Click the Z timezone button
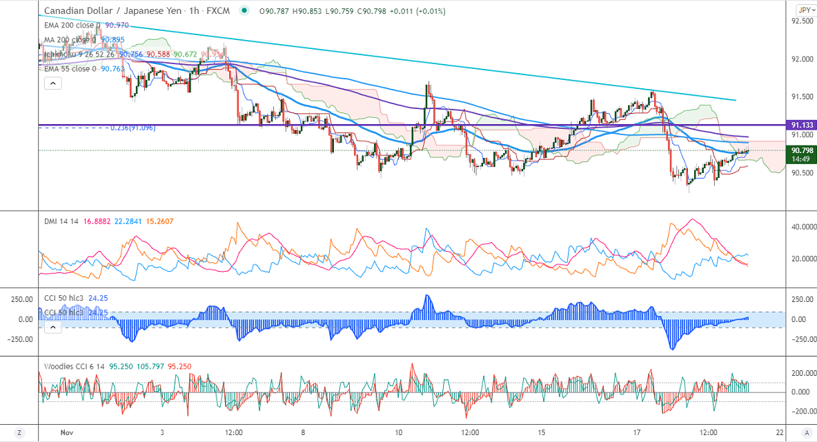The height and width of the screenshot is (442, 817). (19, 432)
